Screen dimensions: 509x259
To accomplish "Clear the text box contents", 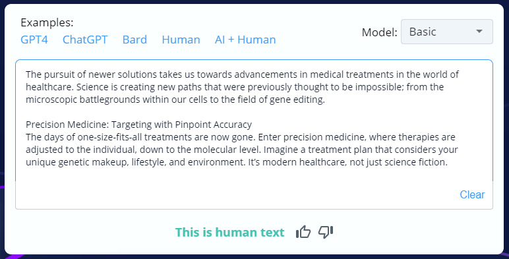I will coord(472,194).
